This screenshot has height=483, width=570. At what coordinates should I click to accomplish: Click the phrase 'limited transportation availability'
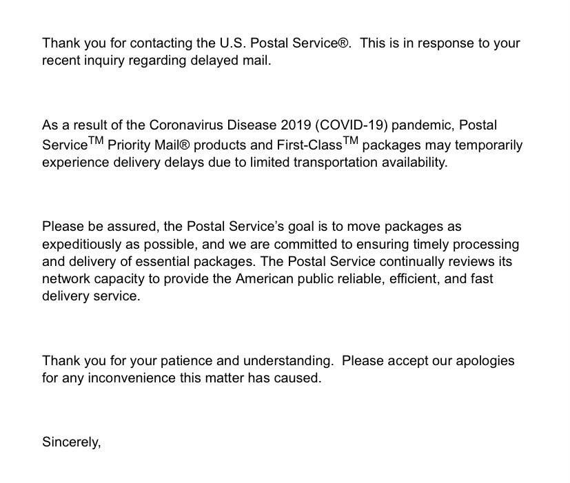[x=347, y=163]
